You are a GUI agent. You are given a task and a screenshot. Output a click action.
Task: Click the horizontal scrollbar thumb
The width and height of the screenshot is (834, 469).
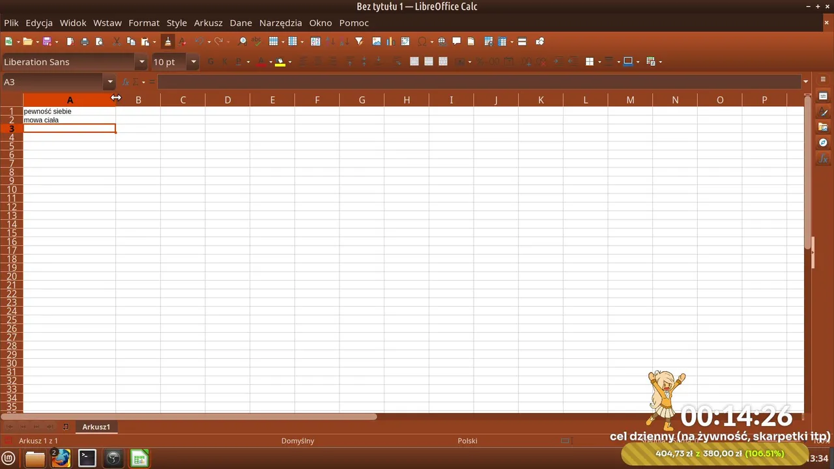(189, 416)
